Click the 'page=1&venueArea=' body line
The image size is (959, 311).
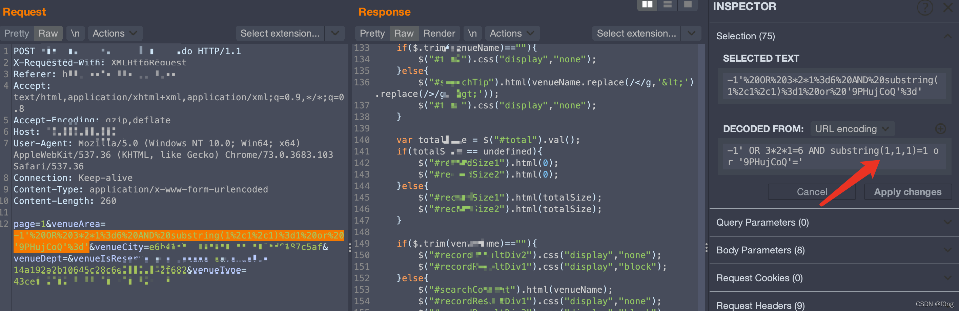pos(60,224)
